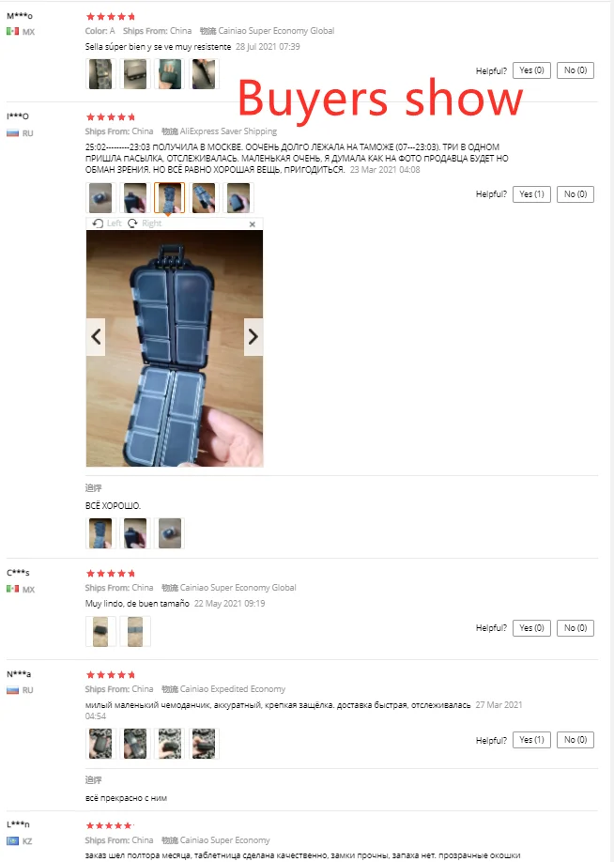Open third thumbnail under ВСЁ ХОРОШО follow-up
Viewport: 614px width, 862px height.
pyautogui.click(x=170, y=533)
